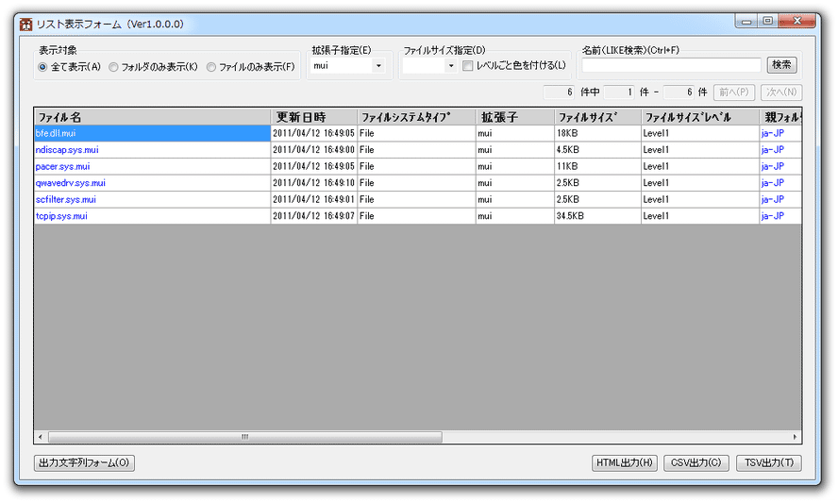Click horizontal scrollbar right arrow

tap(795, 437)
